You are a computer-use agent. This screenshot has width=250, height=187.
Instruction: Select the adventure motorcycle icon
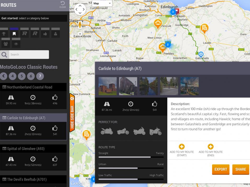[x=155, y=131]
